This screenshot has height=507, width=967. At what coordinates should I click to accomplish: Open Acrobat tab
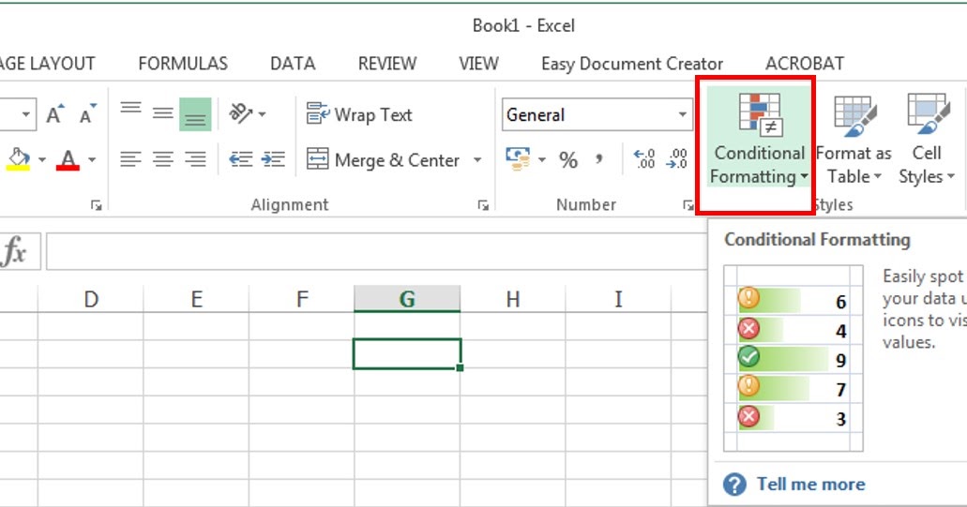(x=805, y=64)
